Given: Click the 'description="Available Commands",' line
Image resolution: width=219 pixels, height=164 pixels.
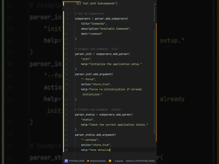Looking at the screenshot, I should pyautogui.click(x=106, y=29).
